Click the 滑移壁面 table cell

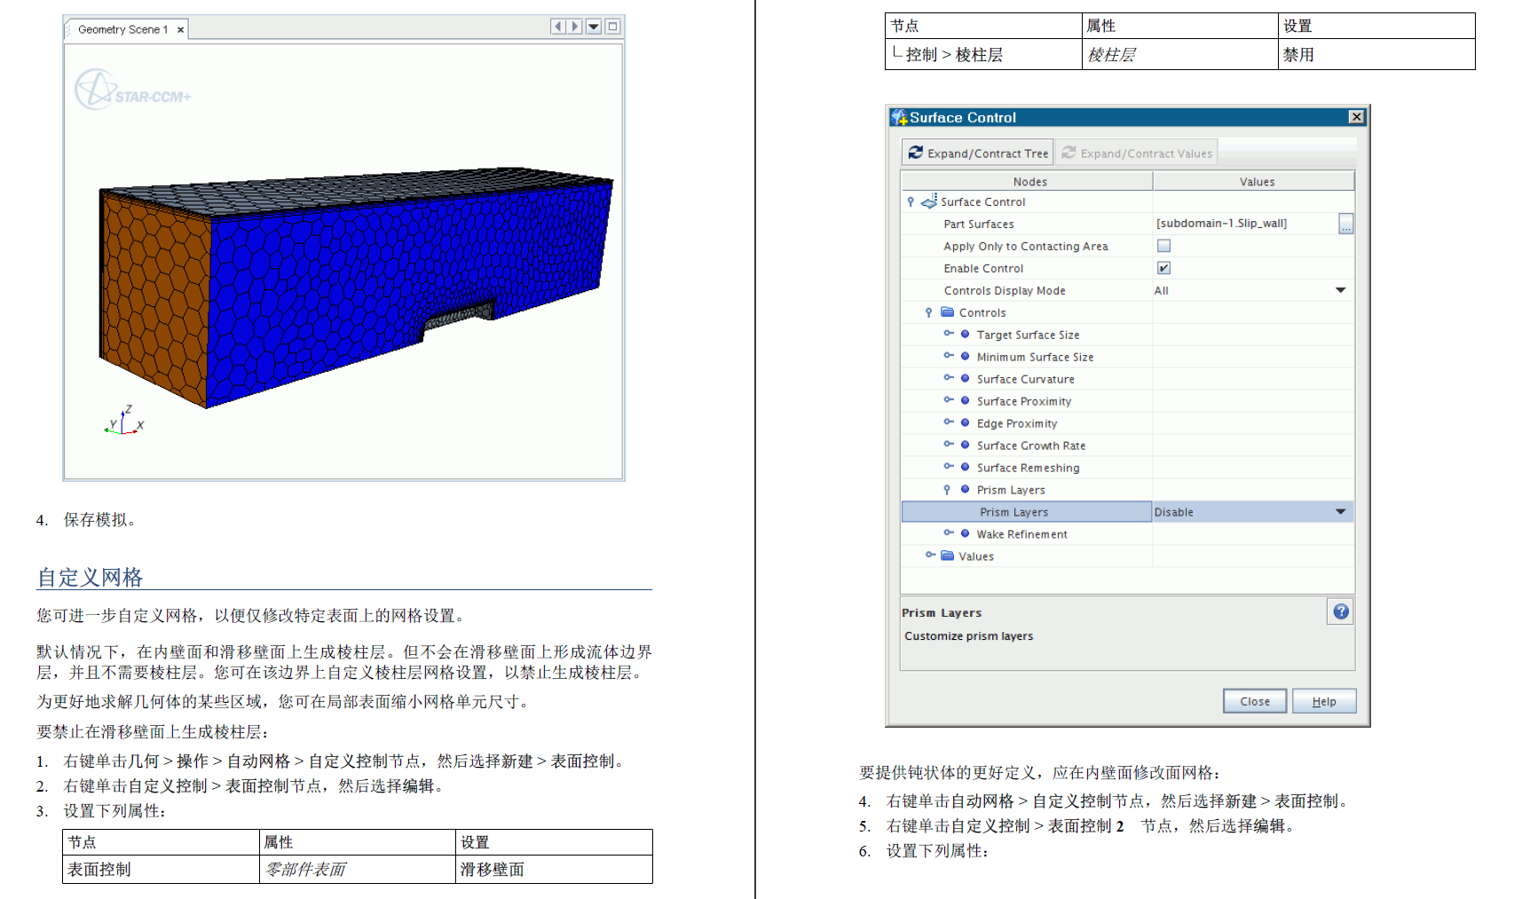pyautogui.click(x=555, y=870)
